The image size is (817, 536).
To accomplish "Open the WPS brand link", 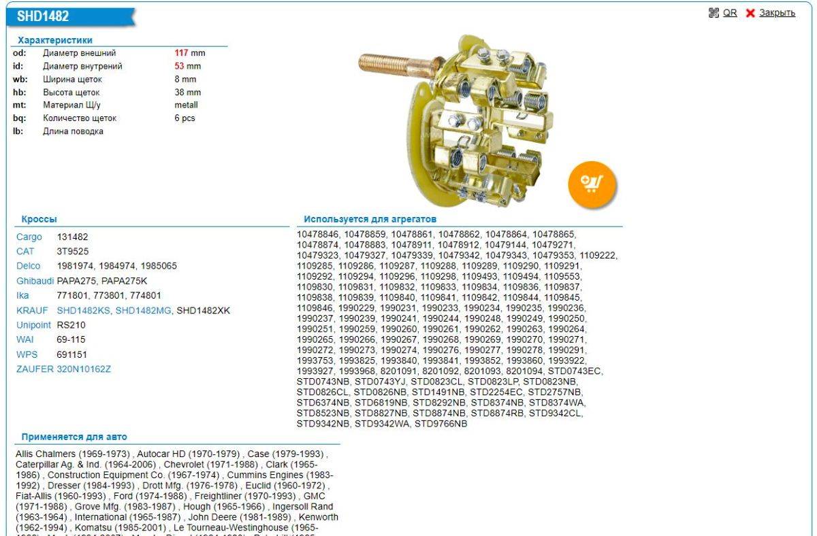I will [26, 354].
